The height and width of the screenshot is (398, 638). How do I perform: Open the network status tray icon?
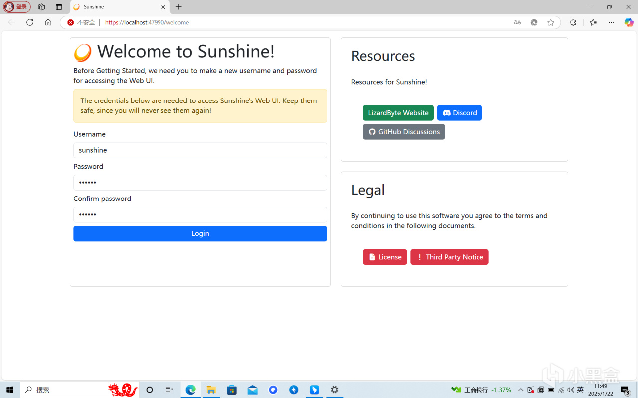tap(561, 390)
